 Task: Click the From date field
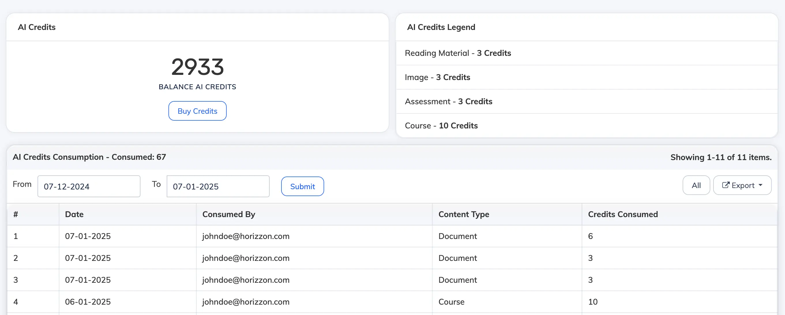(x=89, y=187)
